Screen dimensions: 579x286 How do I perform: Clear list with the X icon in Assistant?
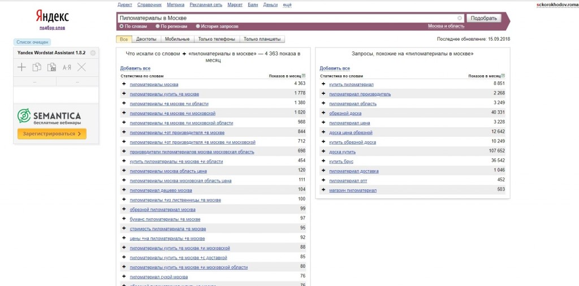click(82, 67)
